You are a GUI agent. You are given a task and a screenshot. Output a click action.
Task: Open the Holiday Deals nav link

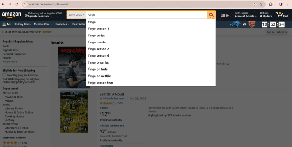point(22,24)
